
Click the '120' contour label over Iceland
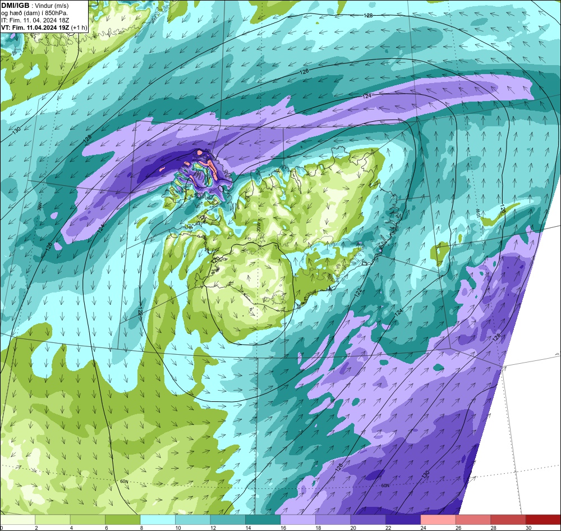point(215,260)
